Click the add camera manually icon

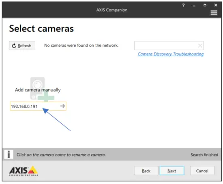[x=42, y=89]
